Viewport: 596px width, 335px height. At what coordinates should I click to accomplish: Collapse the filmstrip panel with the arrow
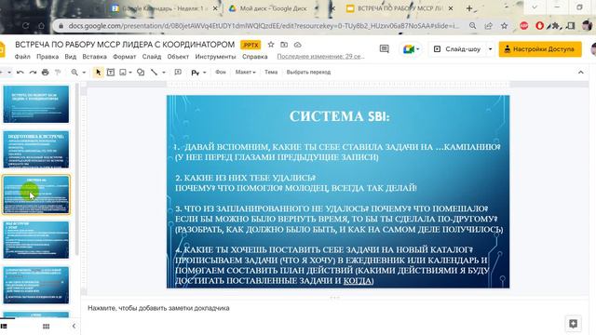(x=74, y=326)
